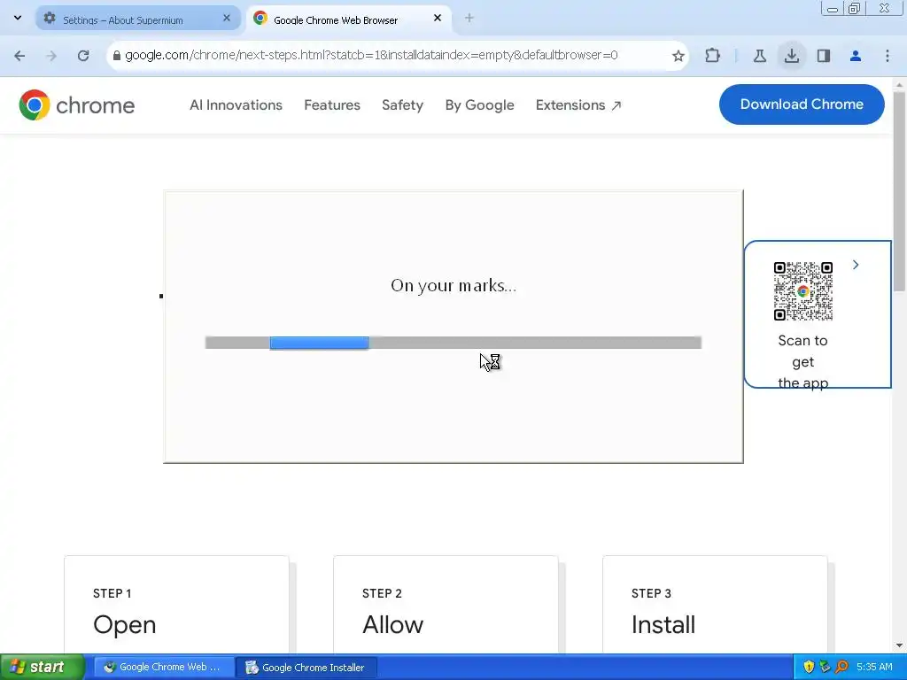This screenshot has width=907, height=680.
Task: Open the Safety menu item
Action: coord(403,105)
